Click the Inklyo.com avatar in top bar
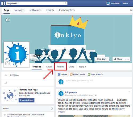Viewport: 133px width, 117px height. pyautogui.click(x=108, y=3)
